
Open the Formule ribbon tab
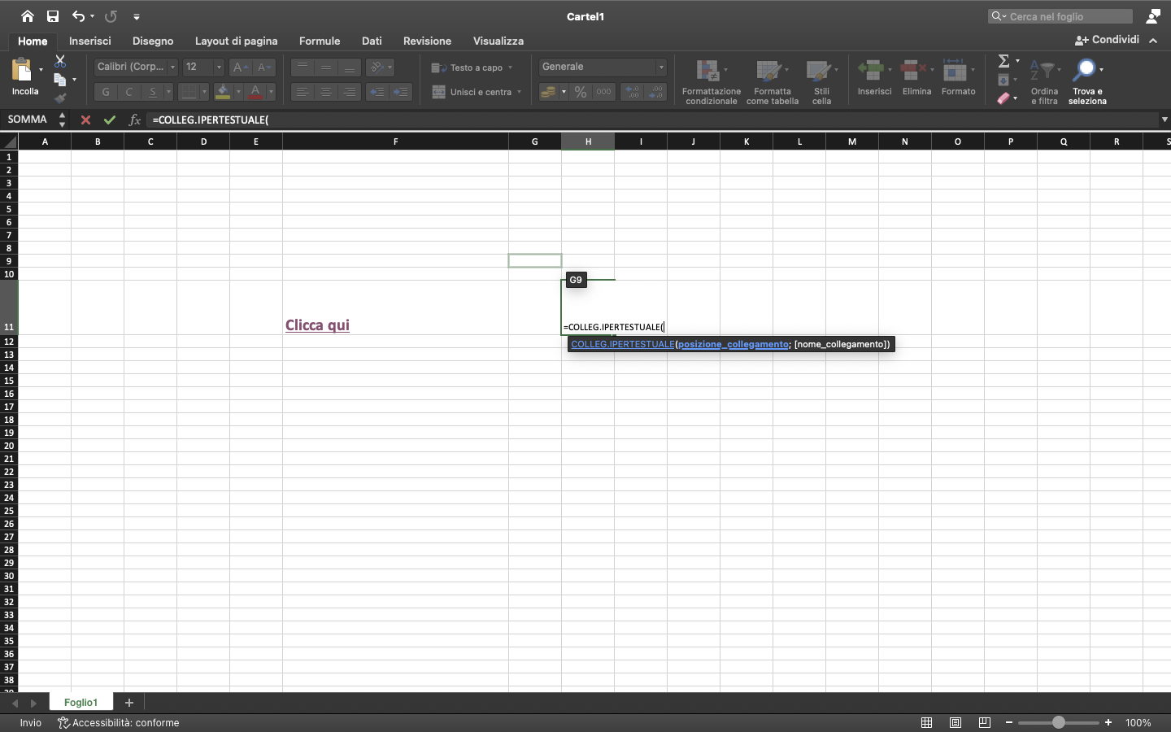[320, 41]
